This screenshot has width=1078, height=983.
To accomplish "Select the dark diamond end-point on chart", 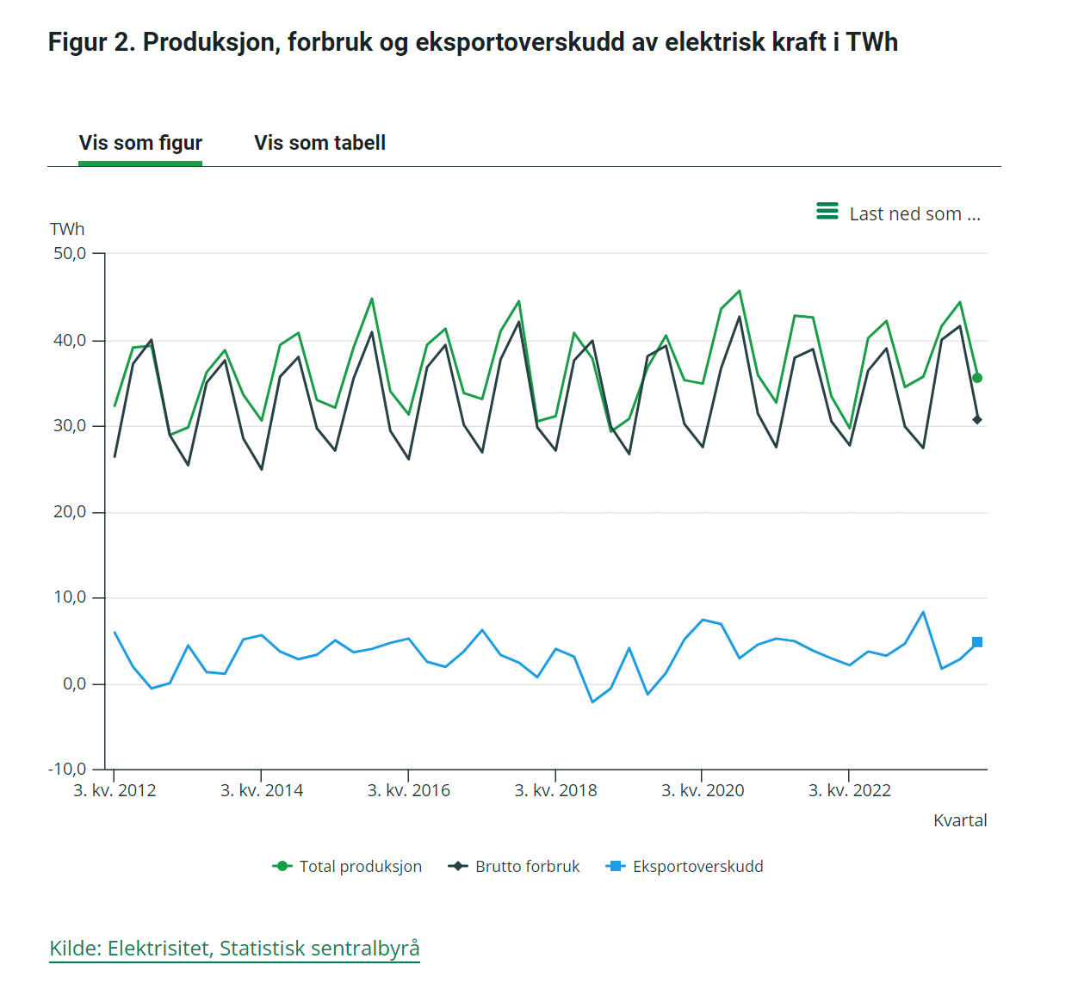I will pos(977,420).
